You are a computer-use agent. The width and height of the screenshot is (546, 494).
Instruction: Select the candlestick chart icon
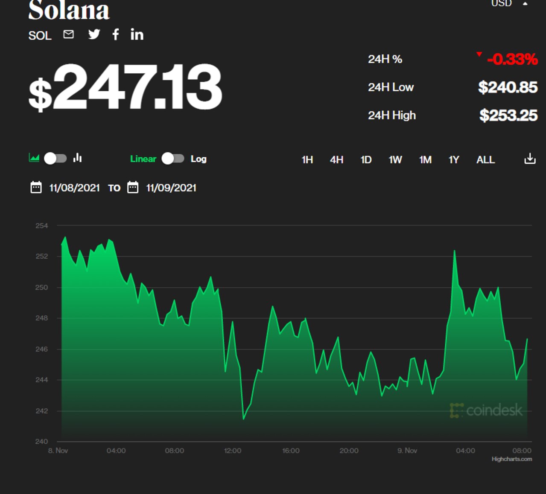click(77, 158)
